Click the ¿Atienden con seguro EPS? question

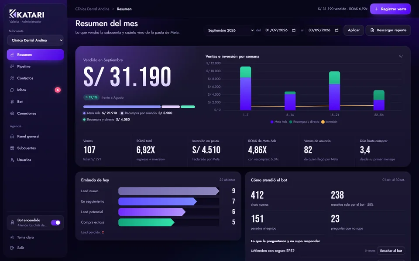pos(272,251)
